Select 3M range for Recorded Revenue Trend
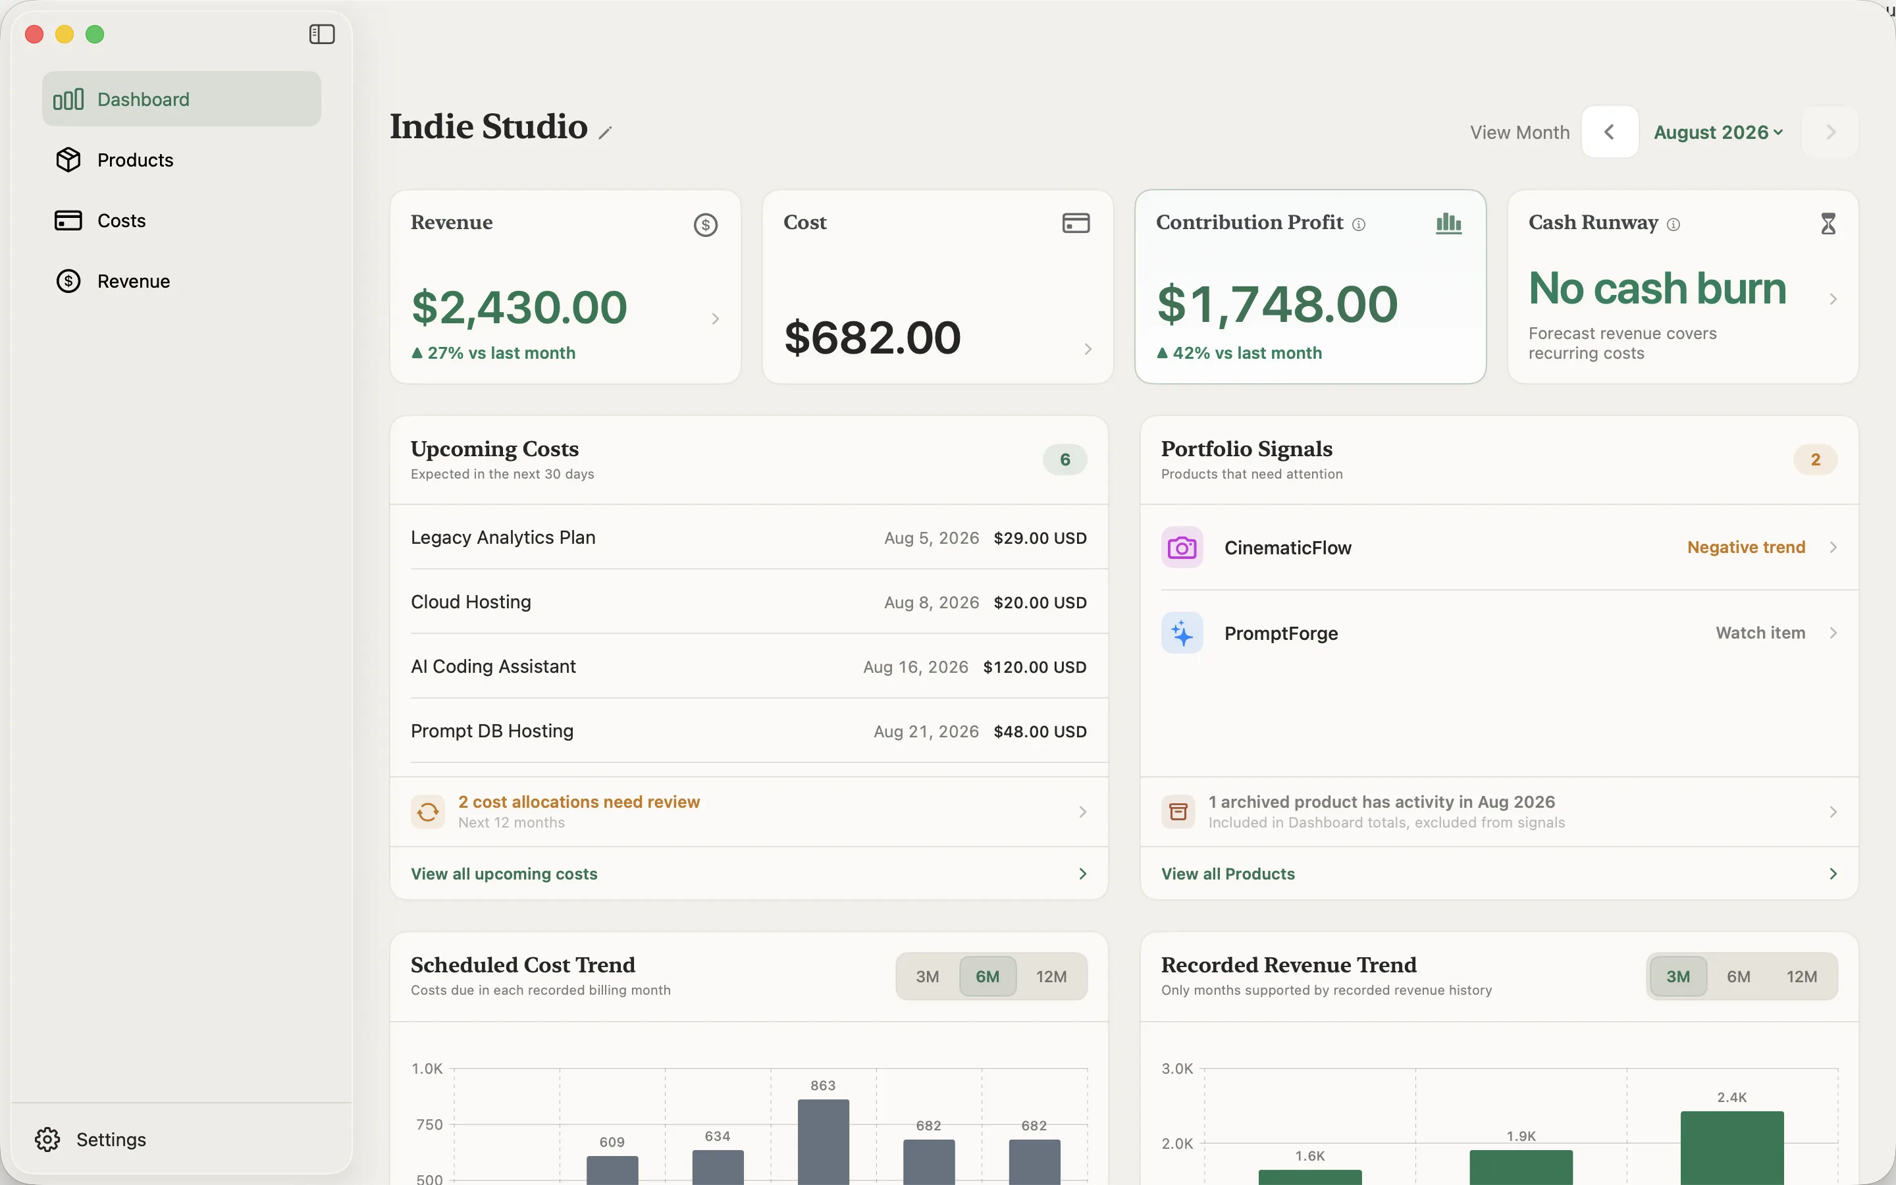This screenshot has width=1896, height=1185. (x=1678, y=976)
